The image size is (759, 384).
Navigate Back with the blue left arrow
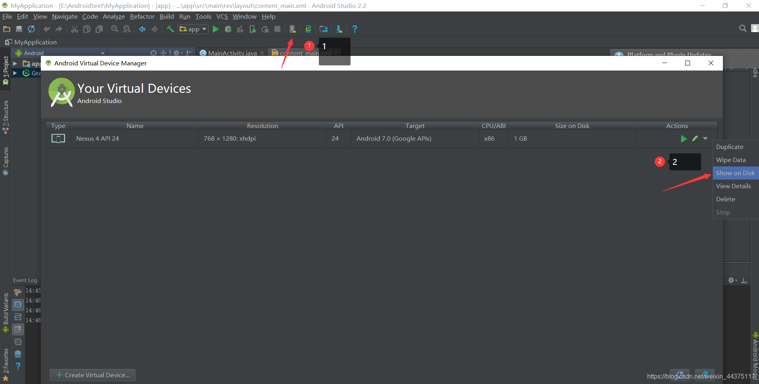tap(142, 29)
